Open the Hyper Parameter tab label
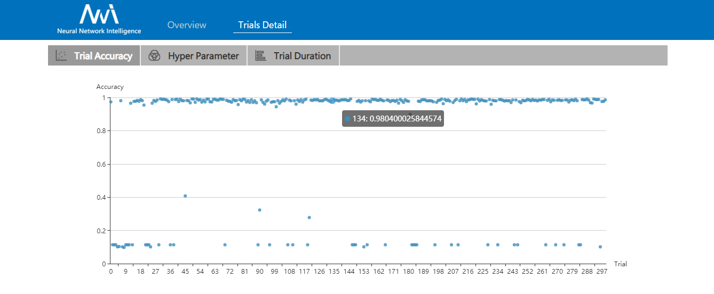The image size is (714, 294). [x=203, y=56]
